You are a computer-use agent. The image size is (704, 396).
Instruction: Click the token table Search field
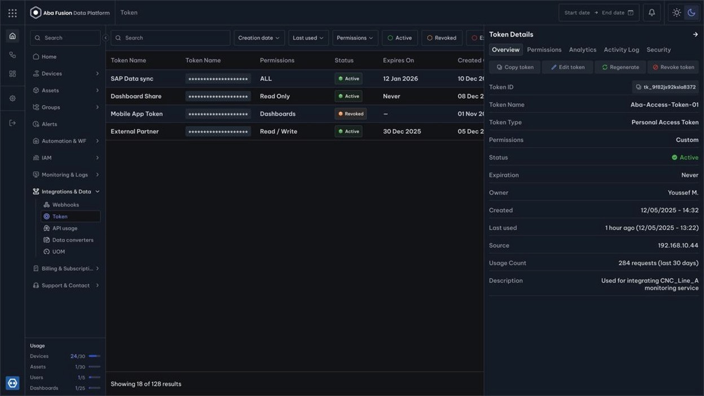(170, 38)
